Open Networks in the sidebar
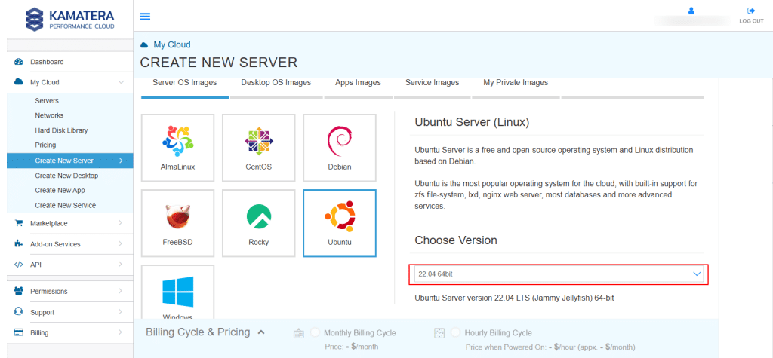The image size is (773, 358). click(x=49, y=115)
